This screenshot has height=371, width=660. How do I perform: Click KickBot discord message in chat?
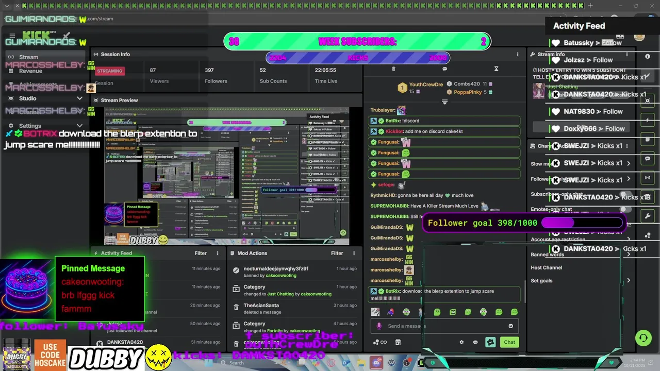(444, 131)
